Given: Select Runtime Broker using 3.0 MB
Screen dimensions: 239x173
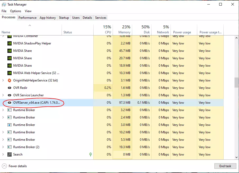Looking at the screenshot, I should pos(24,125).
